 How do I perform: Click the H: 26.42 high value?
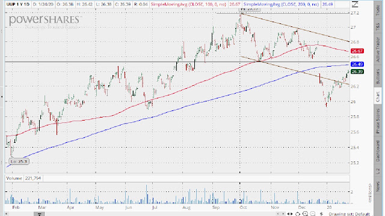[x=84, y=4]
